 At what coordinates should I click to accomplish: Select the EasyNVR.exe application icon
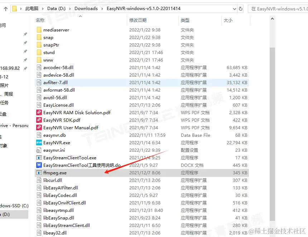39,142
